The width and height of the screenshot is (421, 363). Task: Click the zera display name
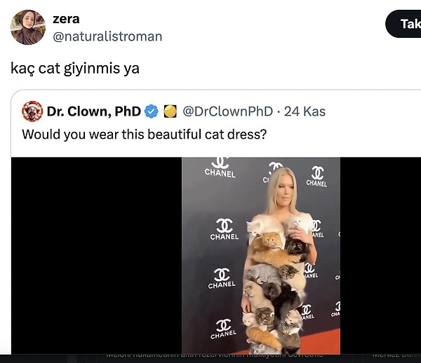point(66,19)
